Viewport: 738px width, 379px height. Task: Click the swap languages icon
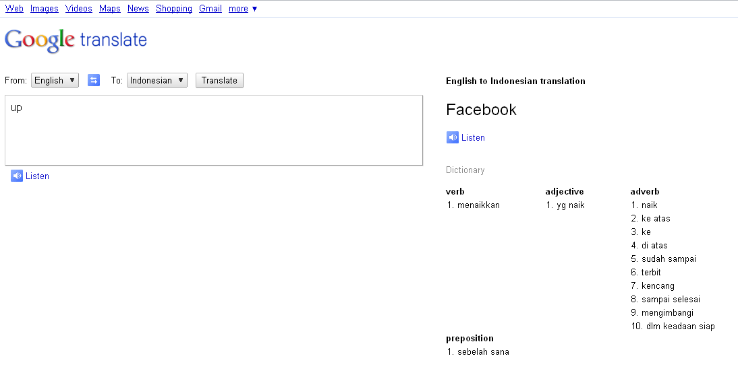click(94, 80)
